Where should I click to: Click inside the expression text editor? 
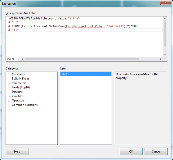[x=85, y=44]
